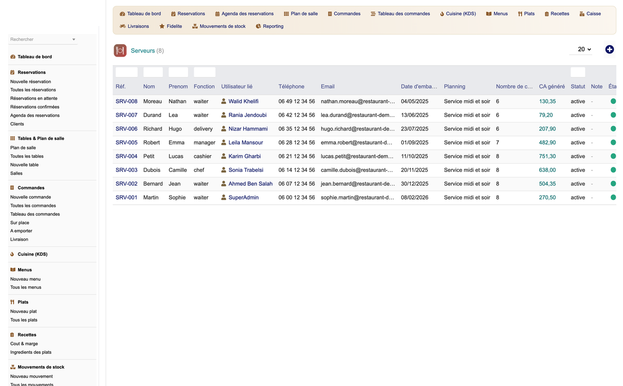Click the Caisse register icon in top bar

582,14
